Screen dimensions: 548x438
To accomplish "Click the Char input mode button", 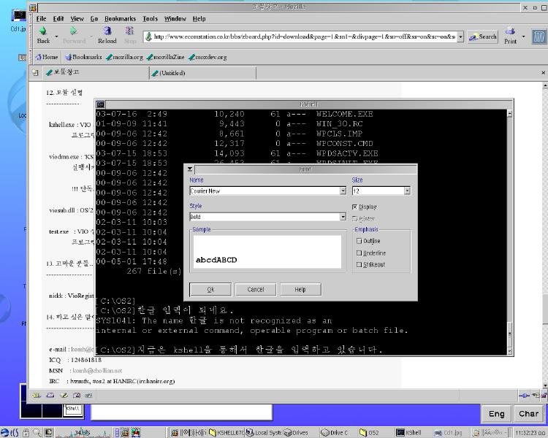I will coord(528,414).
